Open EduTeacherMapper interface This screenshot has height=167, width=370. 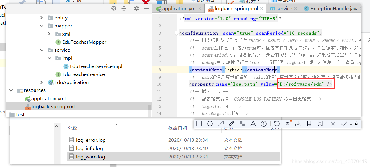point(81,42)
